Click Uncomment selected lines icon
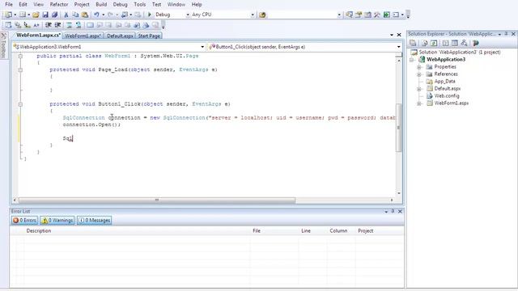Viewport: 518px width, 291px height. [79, 25]
